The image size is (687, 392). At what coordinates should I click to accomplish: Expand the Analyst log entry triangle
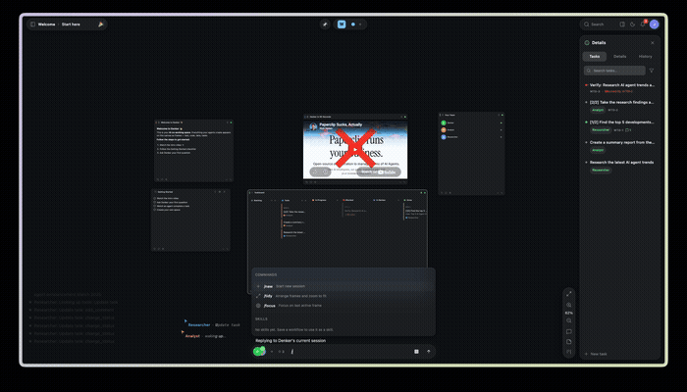[x=183, y=332]
